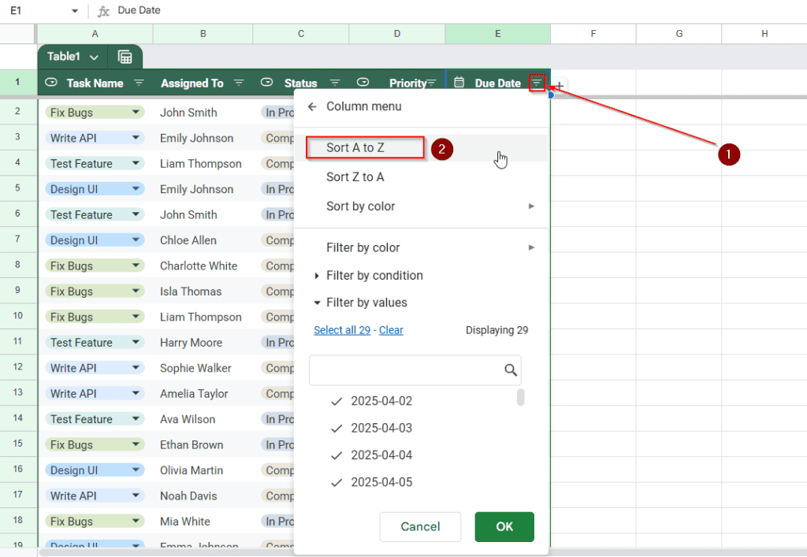Click the search magnifier in the filter values box

(x=510, y=369)
